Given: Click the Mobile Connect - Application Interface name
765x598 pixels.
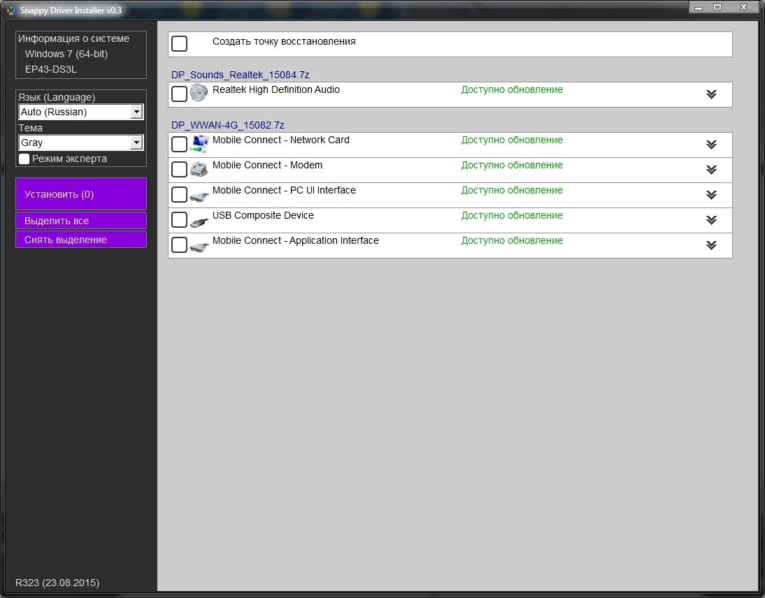Looking at the screenshot, I should tap(296, 240).
